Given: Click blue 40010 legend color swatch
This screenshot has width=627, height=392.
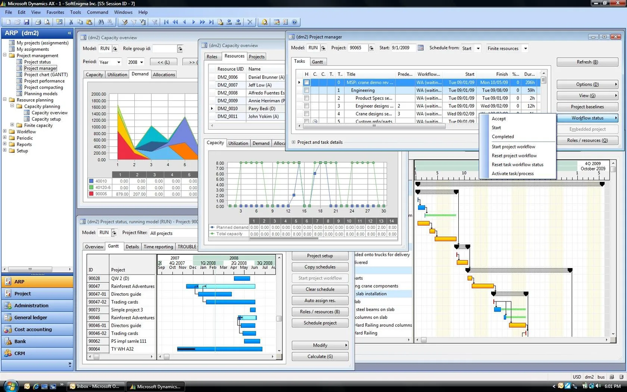Looking at the screenshot, I should pyautogui.click(x=91, y=181).
